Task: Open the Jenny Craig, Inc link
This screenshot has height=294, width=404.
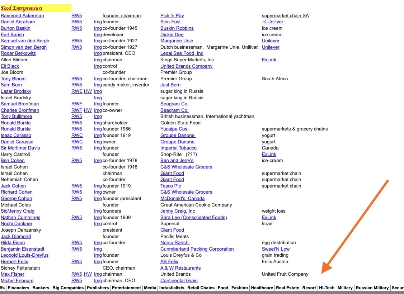Action: point(178,211)
